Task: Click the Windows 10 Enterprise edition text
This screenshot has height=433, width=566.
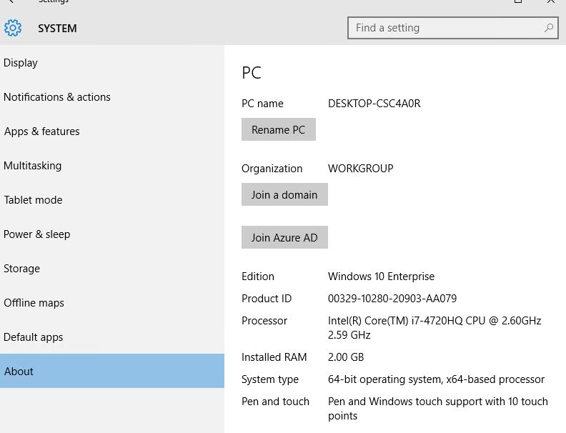Action: coord(381,277)
